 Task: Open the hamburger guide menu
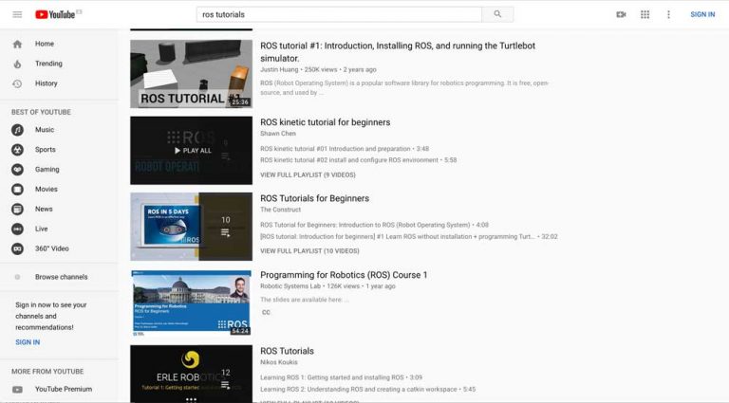pos(17,14)
